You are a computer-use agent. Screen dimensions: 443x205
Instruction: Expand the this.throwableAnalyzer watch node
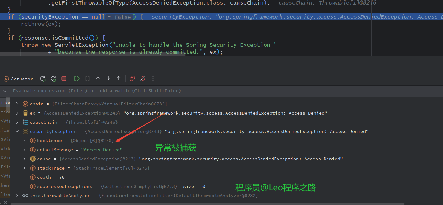[17, 196]
